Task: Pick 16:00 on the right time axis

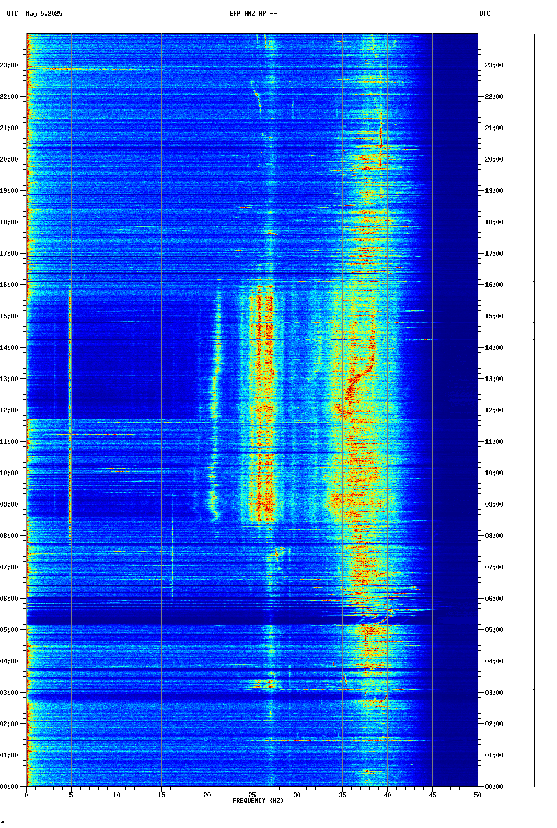Action: coord(494,285)
